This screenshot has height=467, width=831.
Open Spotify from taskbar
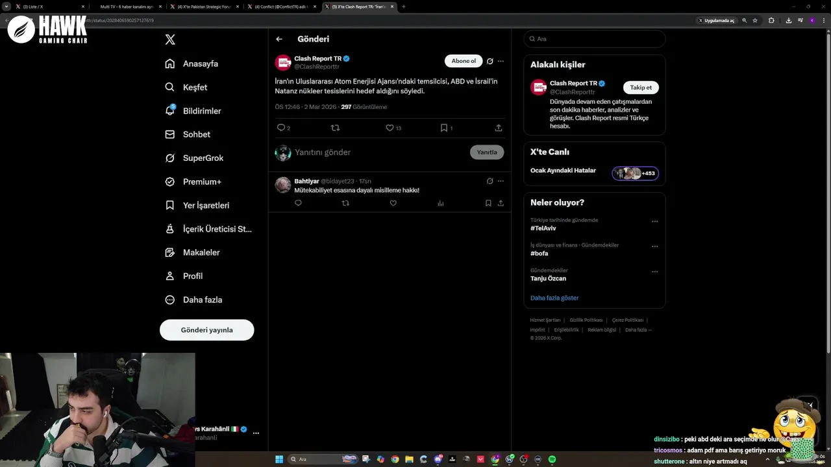click(x=552, y=459)
